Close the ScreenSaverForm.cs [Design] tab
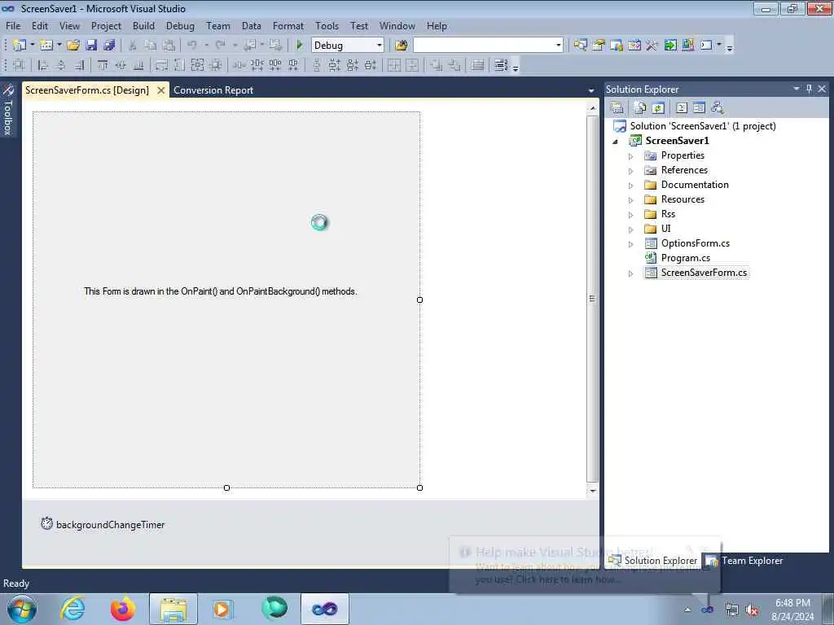 pyautogui.click(x=160, y=90)
